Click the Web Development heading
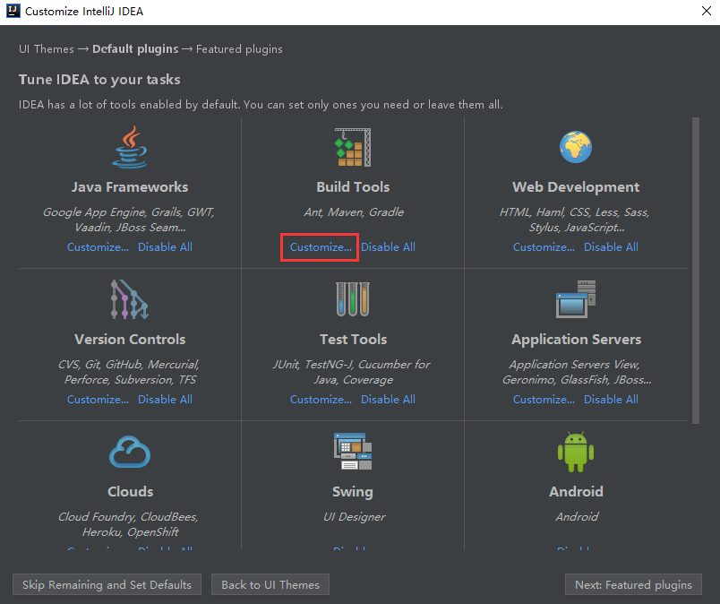 coord(576,187)
